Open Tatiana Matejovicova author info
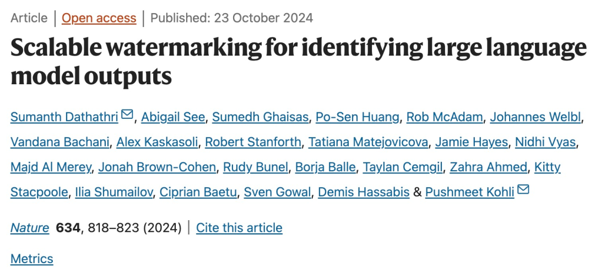Image resolution: width=595 pixels, height=279 pixels. coord(368,142)
